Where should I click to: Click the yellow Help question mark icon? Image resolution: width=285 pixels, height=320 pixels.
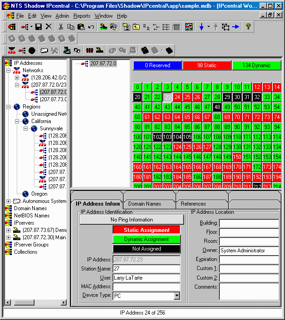[248, 26]
